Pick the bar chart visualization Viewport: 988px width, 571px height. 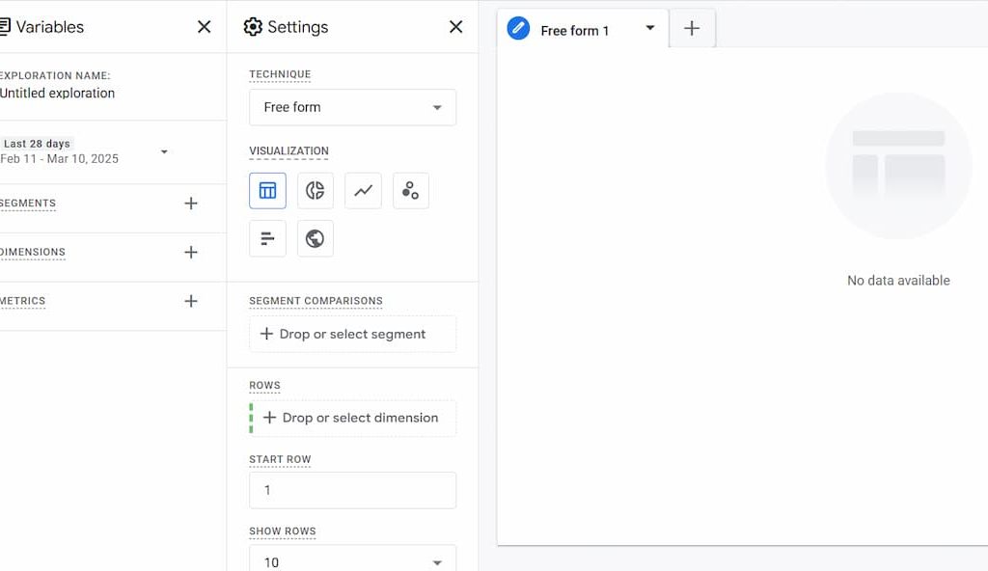click(x=267, y=238)
